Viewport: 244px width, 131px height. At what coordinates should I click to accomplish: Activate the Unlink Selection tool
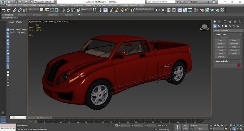pos(20,10)
